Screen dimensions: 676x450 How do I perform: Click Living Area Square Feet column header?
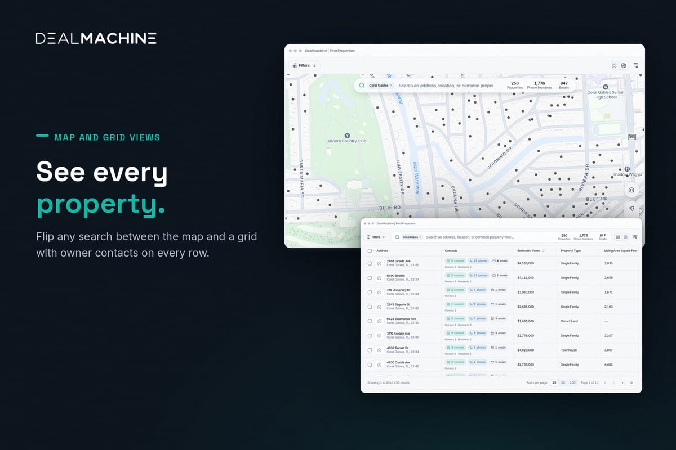click(621, 251)
